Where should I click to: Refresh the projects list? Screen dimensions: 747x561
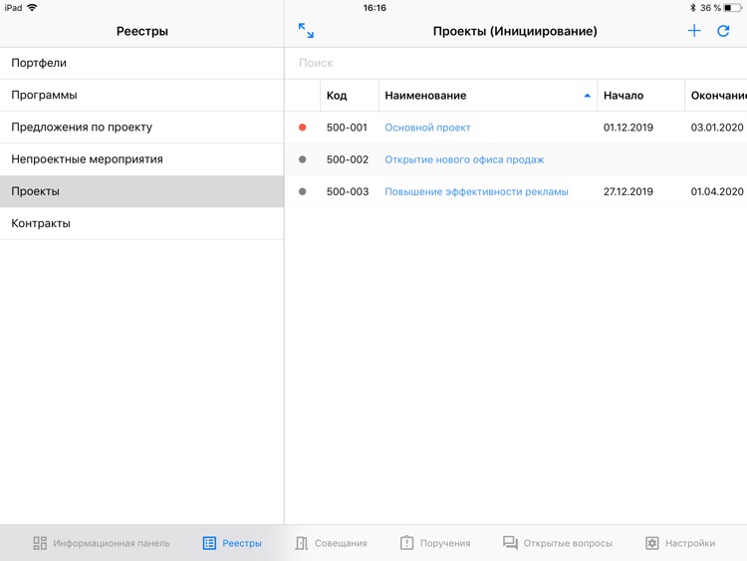click(723, 31)
